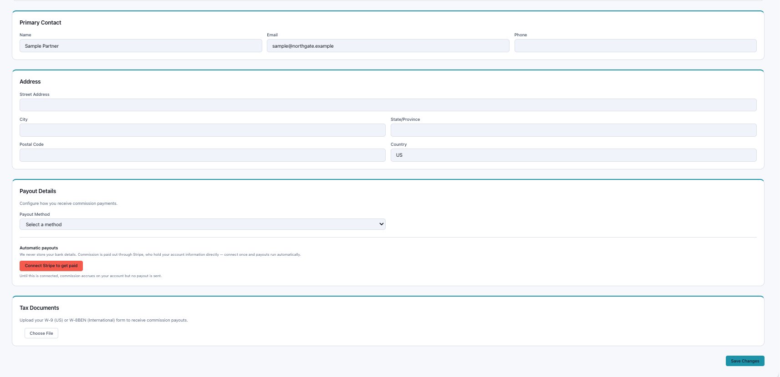The width and height of the screenshot is (780, 377).
Task: Select the City input box
Action: (x=203, y=130)
